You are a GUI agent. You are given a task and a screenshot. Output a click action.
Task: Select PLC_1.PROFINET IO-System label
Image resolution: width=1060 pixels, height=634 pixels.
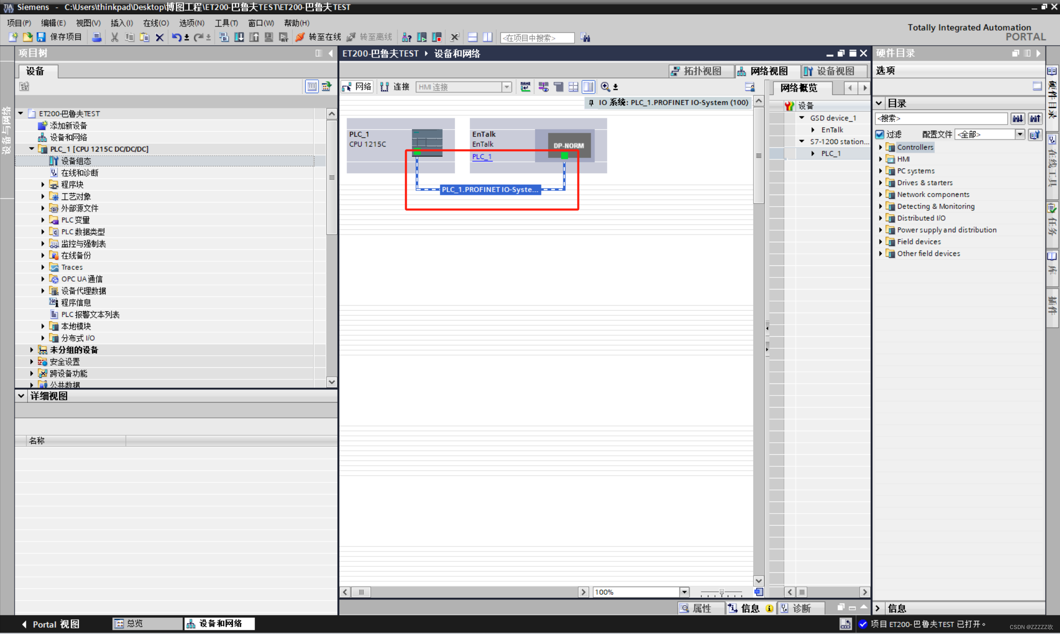[x=490, y=189]
